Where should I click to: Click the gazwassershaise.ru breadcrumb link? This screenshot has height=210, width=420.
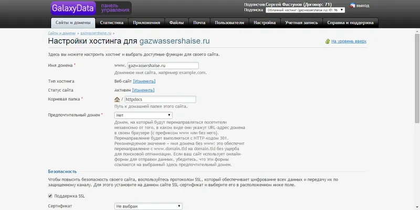coord(96,34)
